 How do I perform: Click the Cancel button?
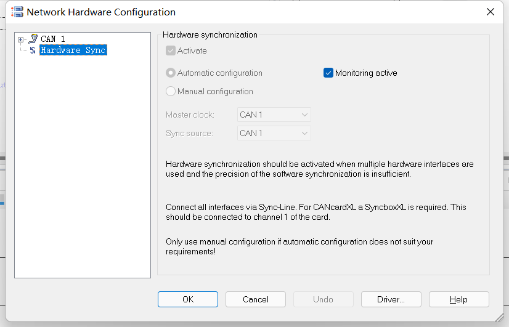(256, 299)
